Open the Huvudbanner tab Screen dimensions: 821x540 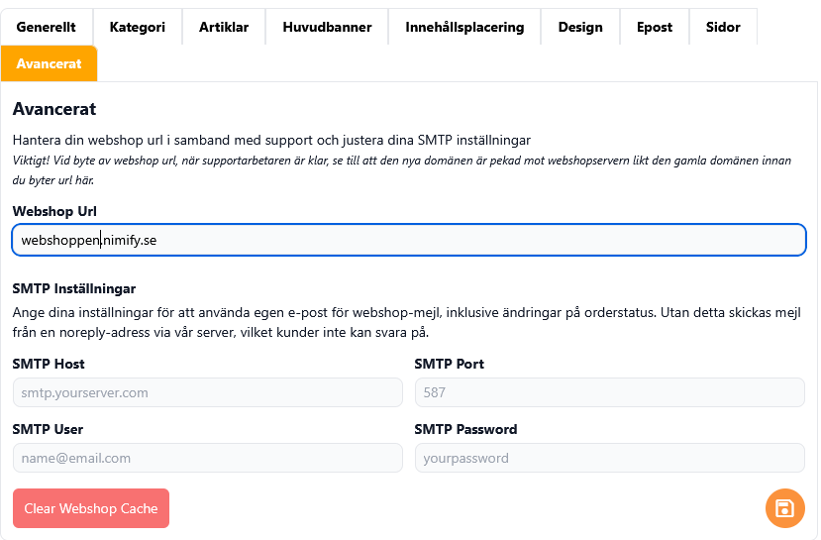click(327, 27)
